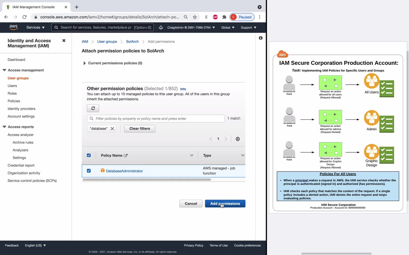Go back with browser back arrow
The height and width of the screenshot is (255, 409).
[6, 17]
